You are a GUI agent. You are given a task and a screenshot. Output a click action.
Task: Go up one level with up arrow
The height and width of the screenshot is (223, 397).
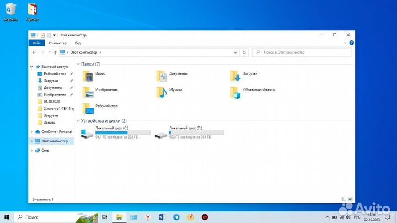pyautogui.click(x=55, y=52)
